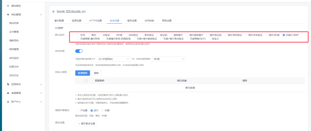
Task: Click the 新增规则 button
Action: [82, 73]
